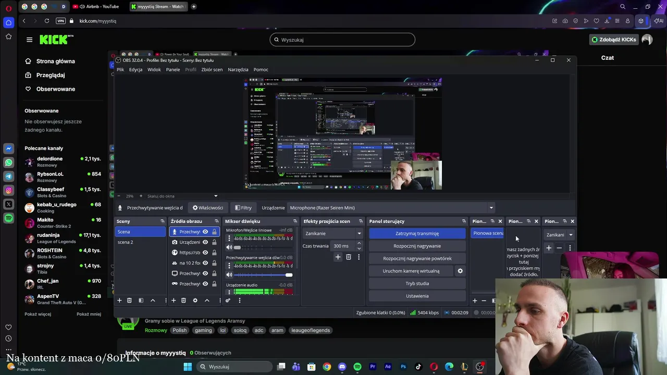Open Przechwytywanie wejścia dźwięku three-dot options
The width and height of the screenshot is (667, 375).
pyautogui.click(x=229, y=266)
